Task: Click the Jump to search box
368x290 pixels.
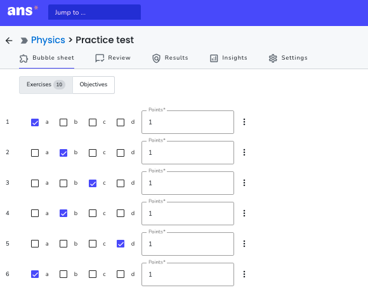Action: [x=95, y=12]
